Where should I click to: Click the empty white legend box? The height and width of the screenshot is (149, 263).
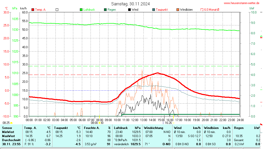[57, 10]
